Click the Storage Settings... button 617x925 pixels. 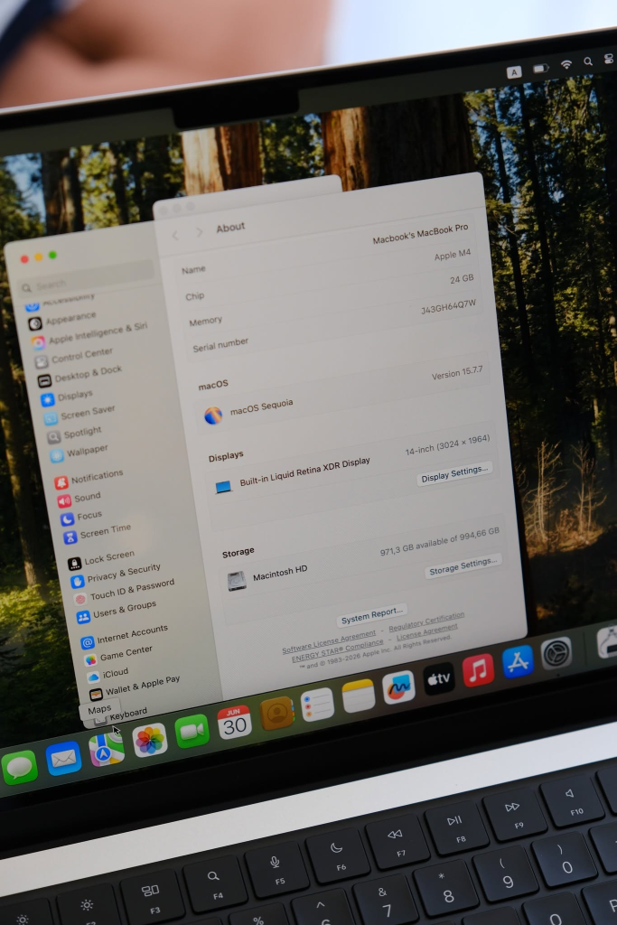pyautogui.click(x=463, y=567)
